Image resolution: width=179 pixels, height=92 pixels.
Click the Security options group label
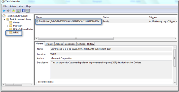click(46, 82)
